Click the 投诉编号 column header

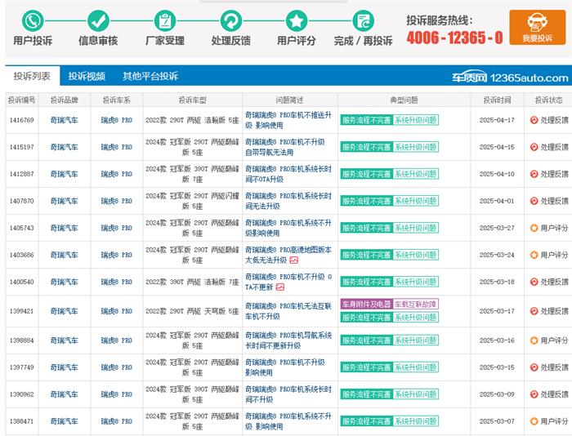click(22, 100)
